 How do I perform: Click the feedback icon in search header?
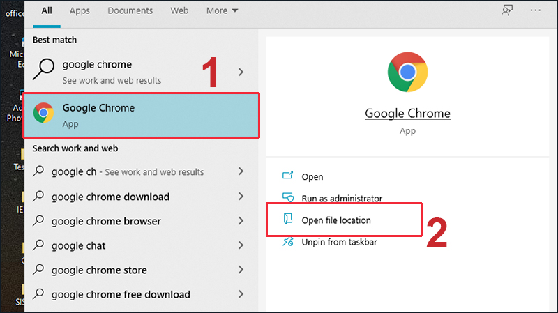pos(507,10)
